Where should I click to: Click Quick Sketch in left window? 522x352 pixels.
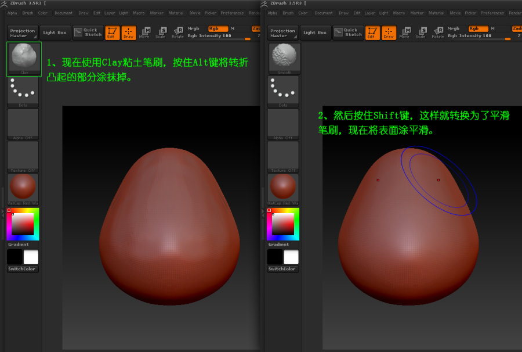[x=88, y=33]
